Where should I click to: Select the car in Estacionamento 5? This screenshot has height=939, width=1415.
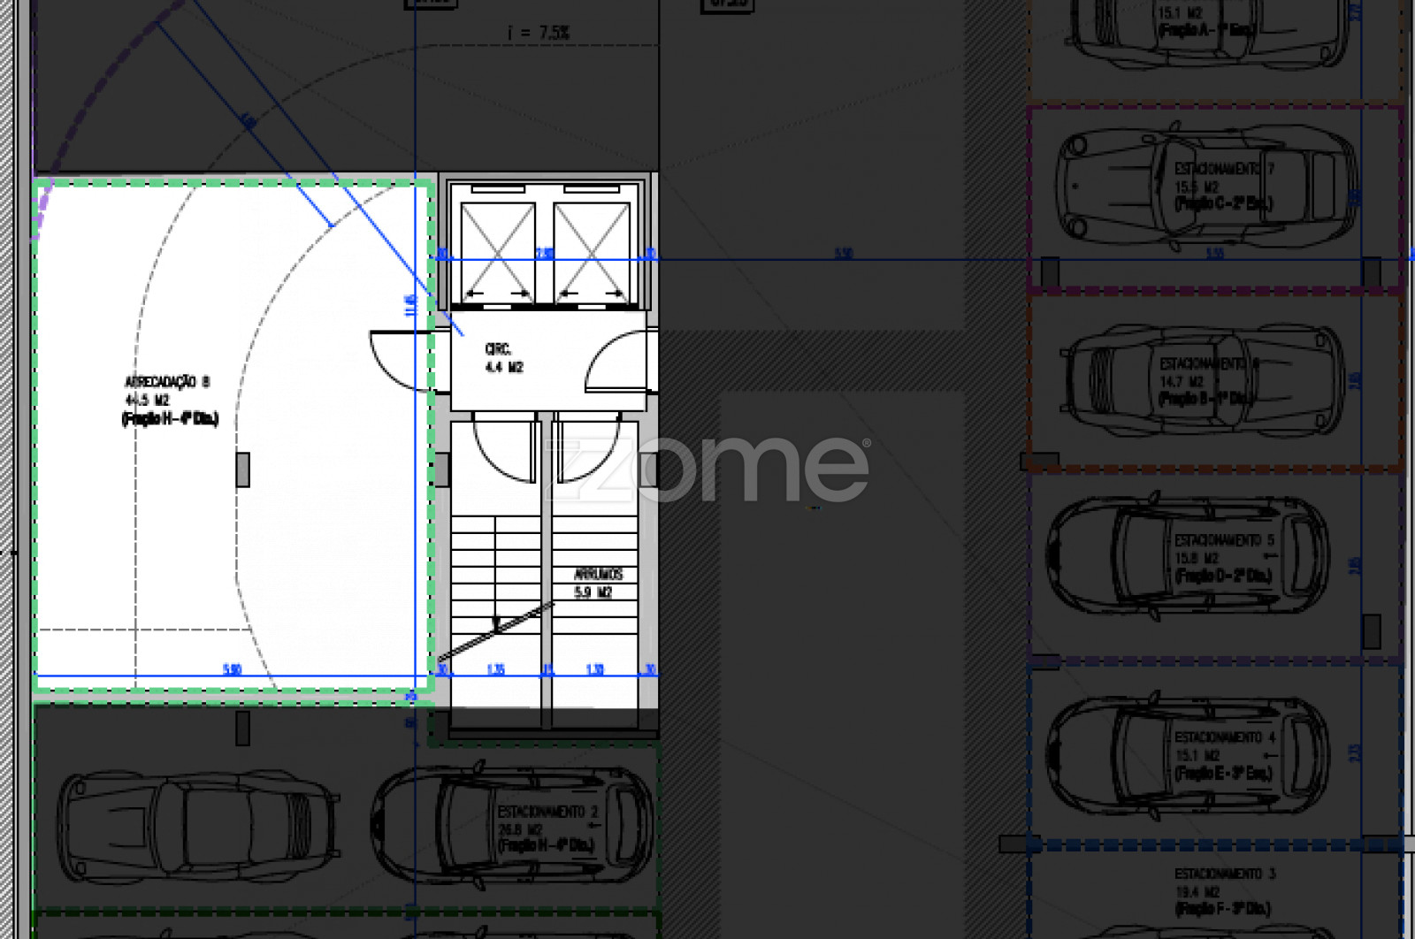tap(1187, 557)
